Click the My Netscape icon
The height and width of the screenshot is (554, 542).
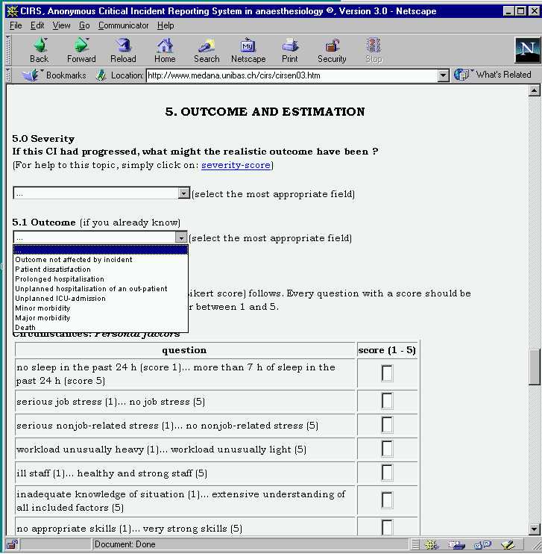(x=248, y=46)
